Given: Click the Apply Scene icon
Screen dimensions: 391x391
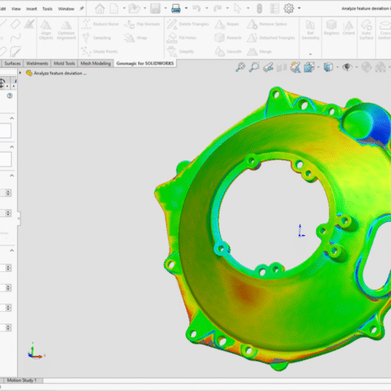Looking at the screenshot, I should [380, 67].
